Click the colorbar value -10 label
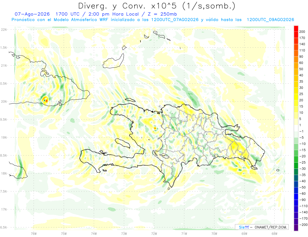The width and height of the screenshot is (308, 237). 302,144
